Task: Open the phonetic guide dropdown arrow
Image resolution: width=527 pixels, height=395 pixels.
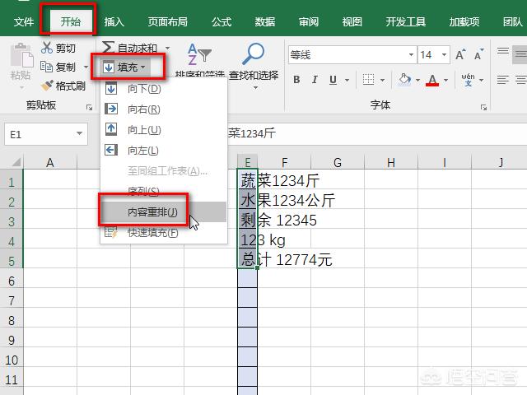Action: click(x=481, y=80)
